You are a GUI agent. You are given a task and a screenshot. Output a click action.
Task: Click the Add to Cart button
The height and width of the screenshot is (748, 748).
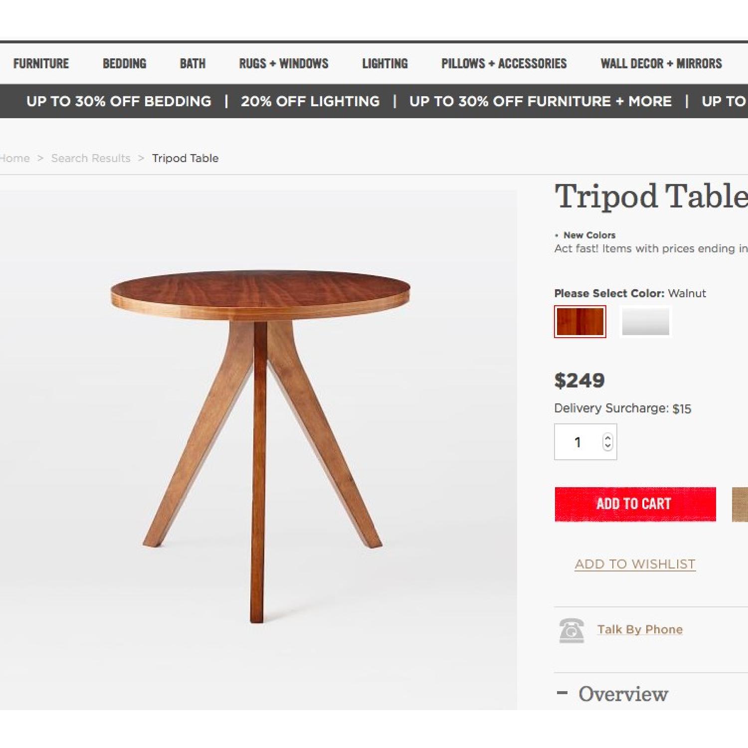634,504
